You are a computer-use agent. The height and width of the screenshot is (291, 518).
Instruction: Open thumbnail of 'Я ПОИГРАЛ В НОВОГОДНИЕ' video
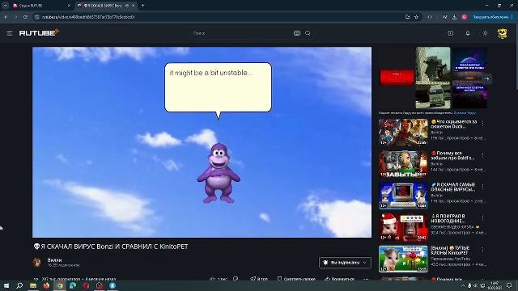(x=403, y=227)
